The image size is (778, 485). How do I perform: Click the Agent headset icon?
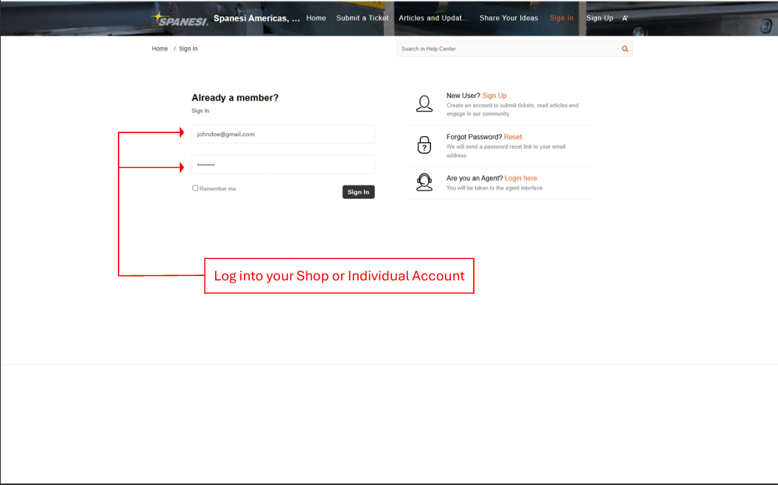point(424,183)
